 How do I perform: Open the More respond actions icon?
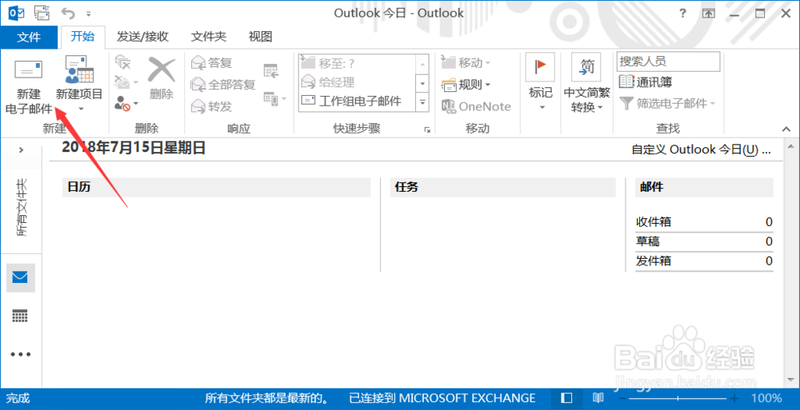[274, 98]
